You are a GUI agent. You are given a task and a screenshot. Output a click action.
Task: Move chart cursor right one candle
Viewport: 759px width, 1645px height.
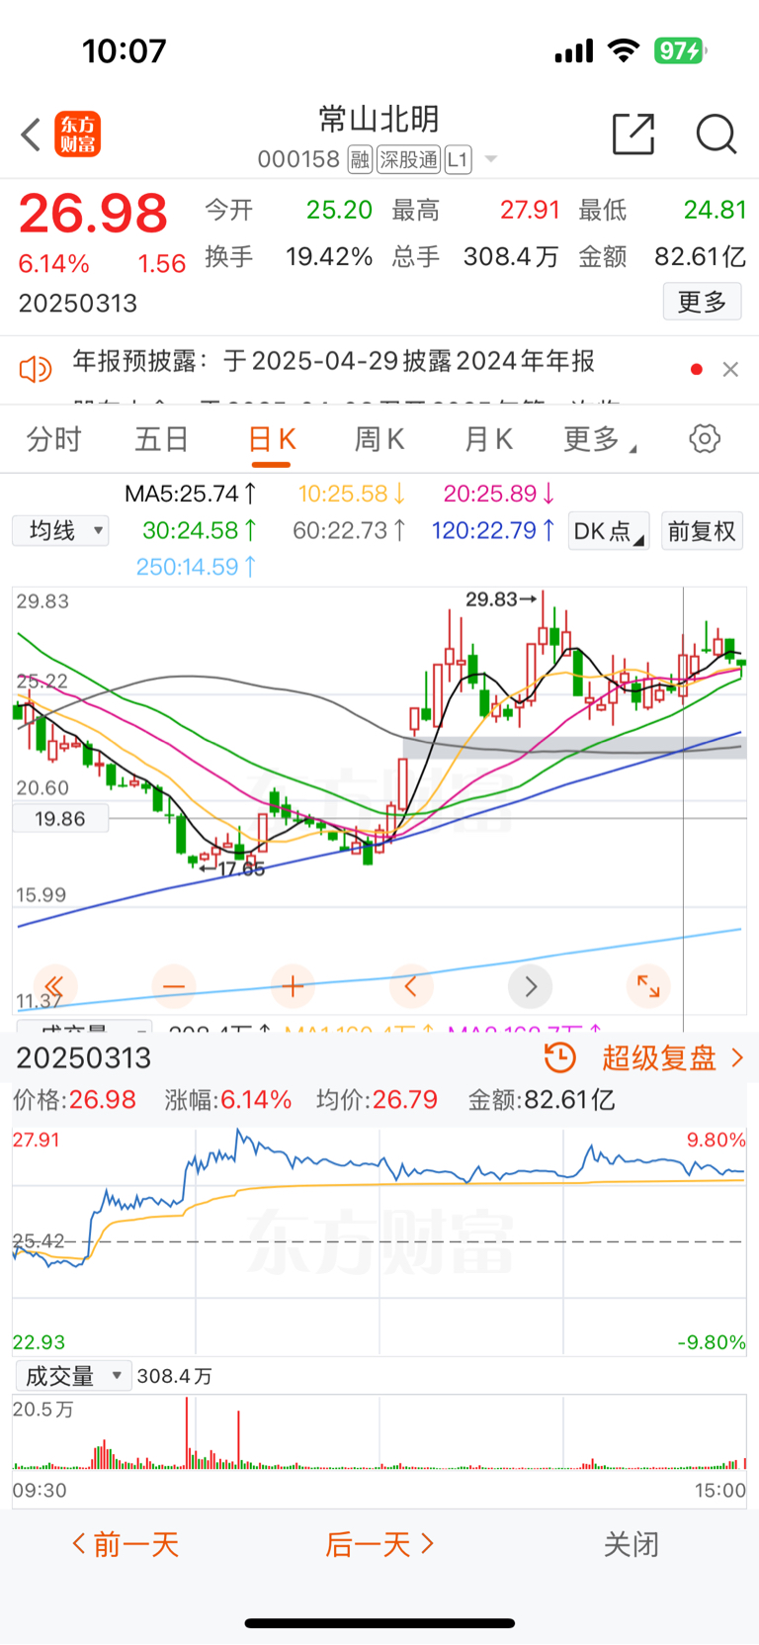[x=530, y=986]
